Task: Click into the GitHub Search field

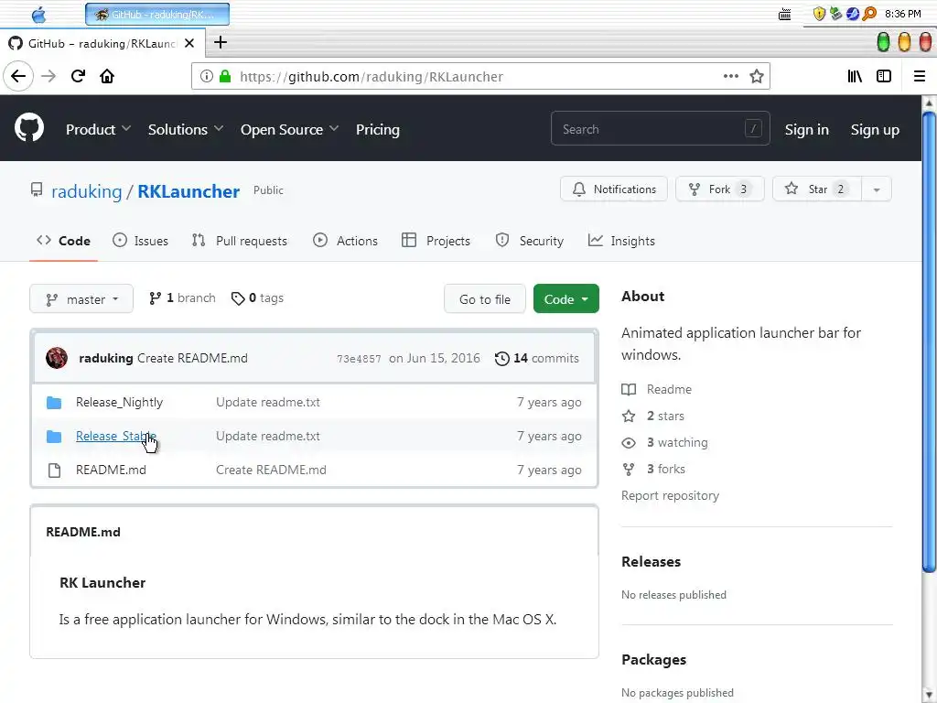Action: (x=661, y=128)
